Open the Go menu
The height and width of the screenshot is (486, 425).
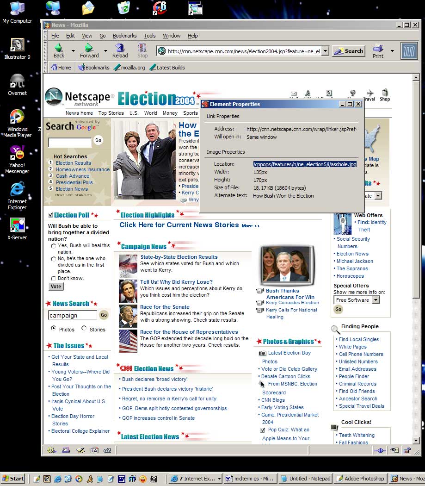[x=103, y=36]
